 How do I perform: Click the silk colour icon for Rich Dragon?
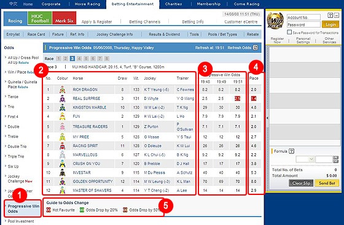62,90
